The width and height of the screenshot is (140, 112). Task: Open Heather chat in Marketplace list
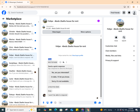tap(19, 72)
